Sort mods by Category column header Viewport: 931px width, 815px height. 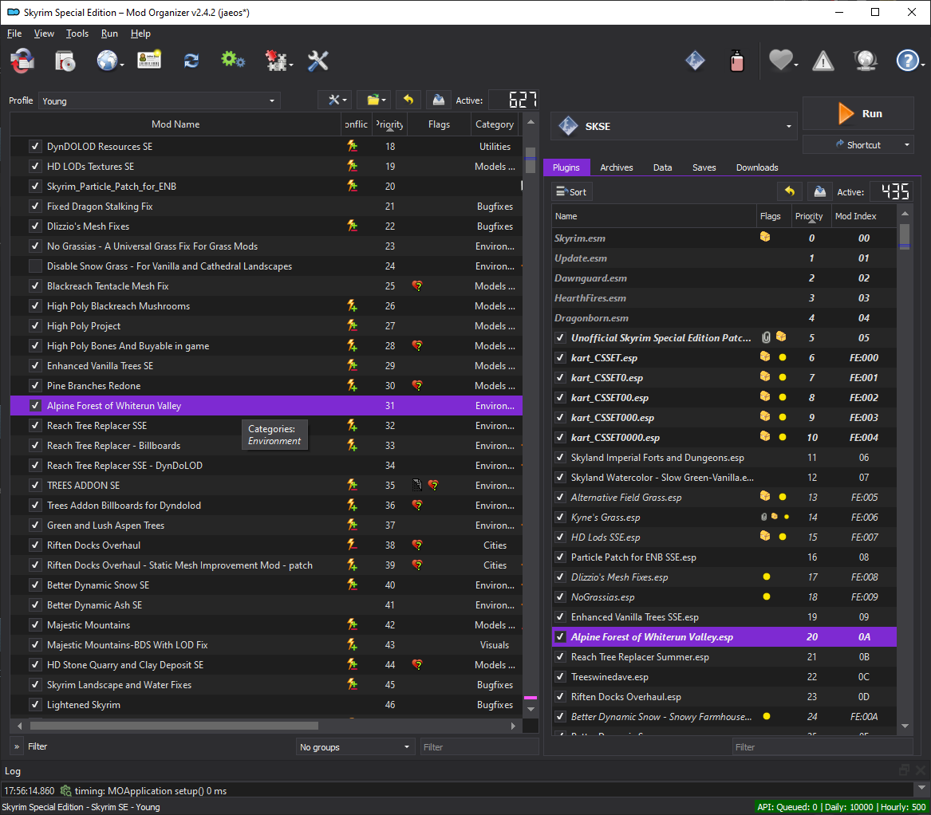(495, 124)
